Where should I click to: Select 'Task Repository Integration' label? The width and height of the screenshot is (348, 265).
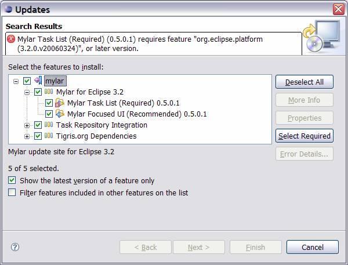101,125
